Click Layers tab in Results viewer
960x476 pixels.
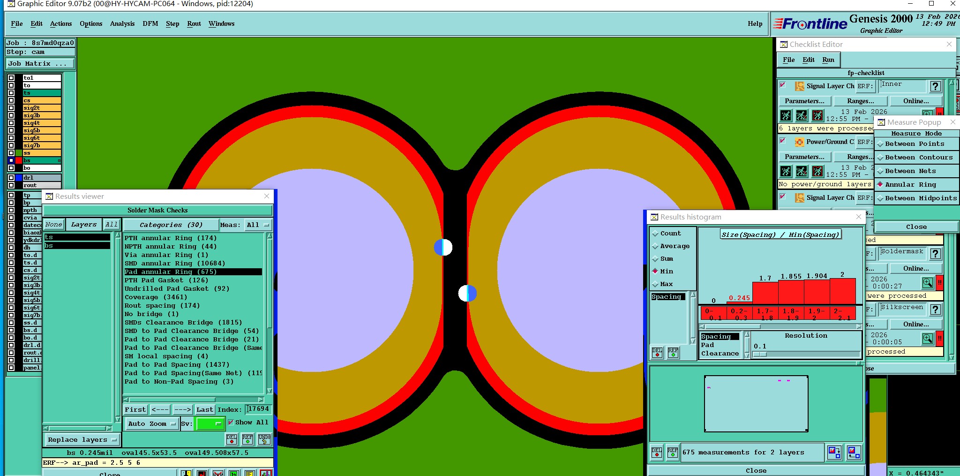(84, 225)
